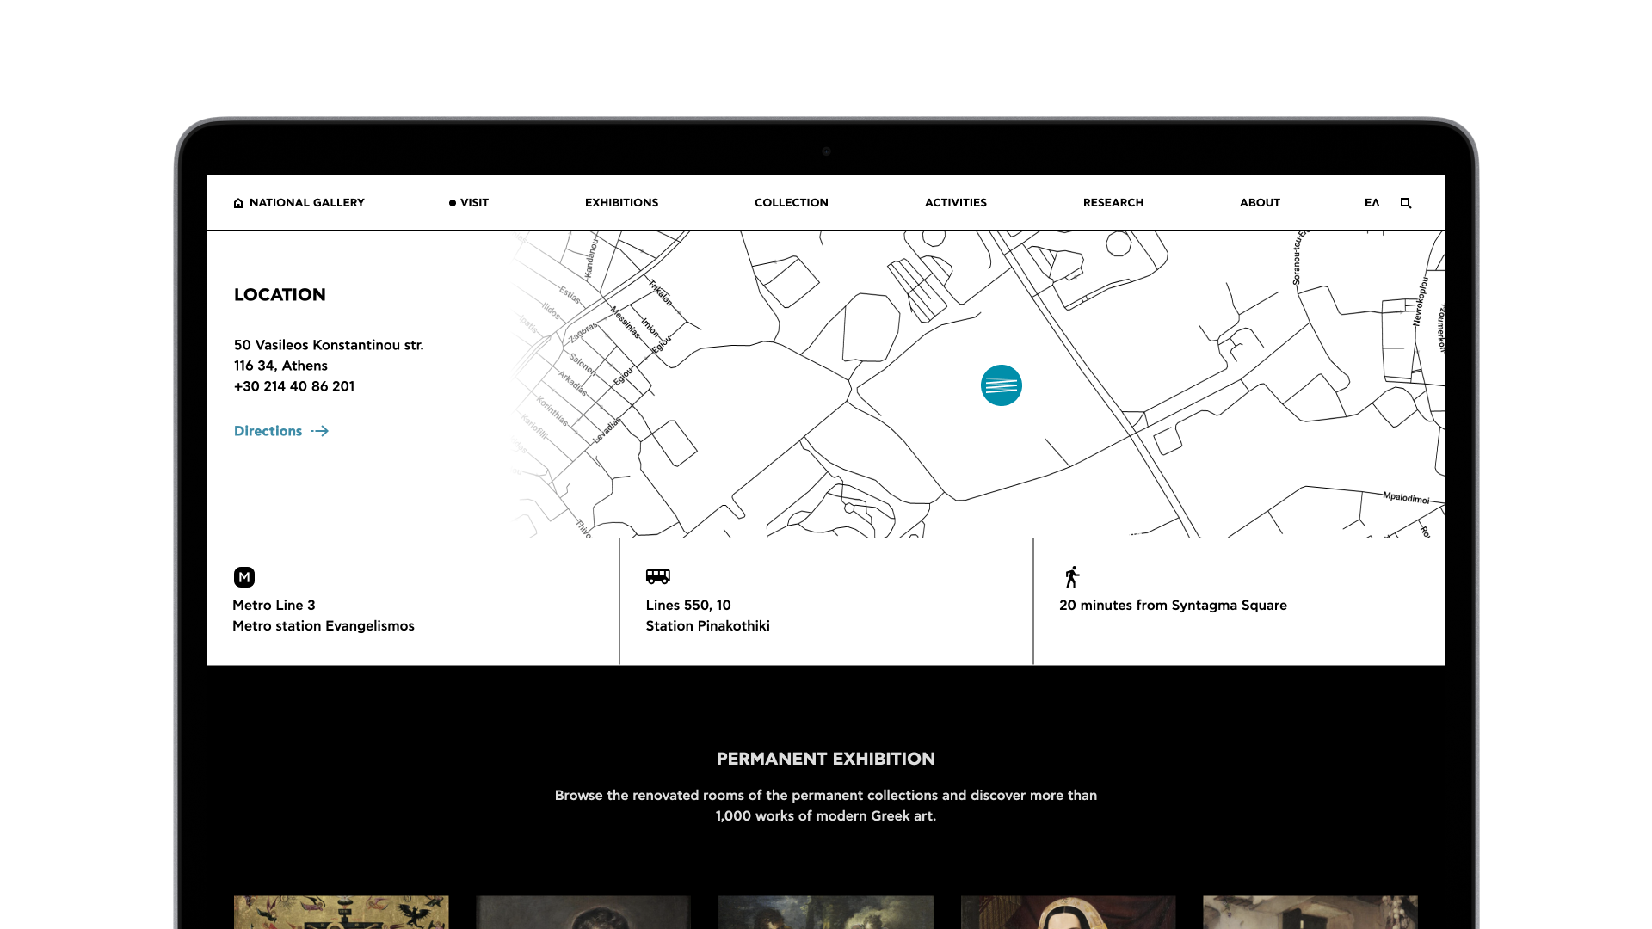Click the leftmost artwork thumbnail at the bottom
Viewport: 1652px width, 929px height.
pos(341,914)
